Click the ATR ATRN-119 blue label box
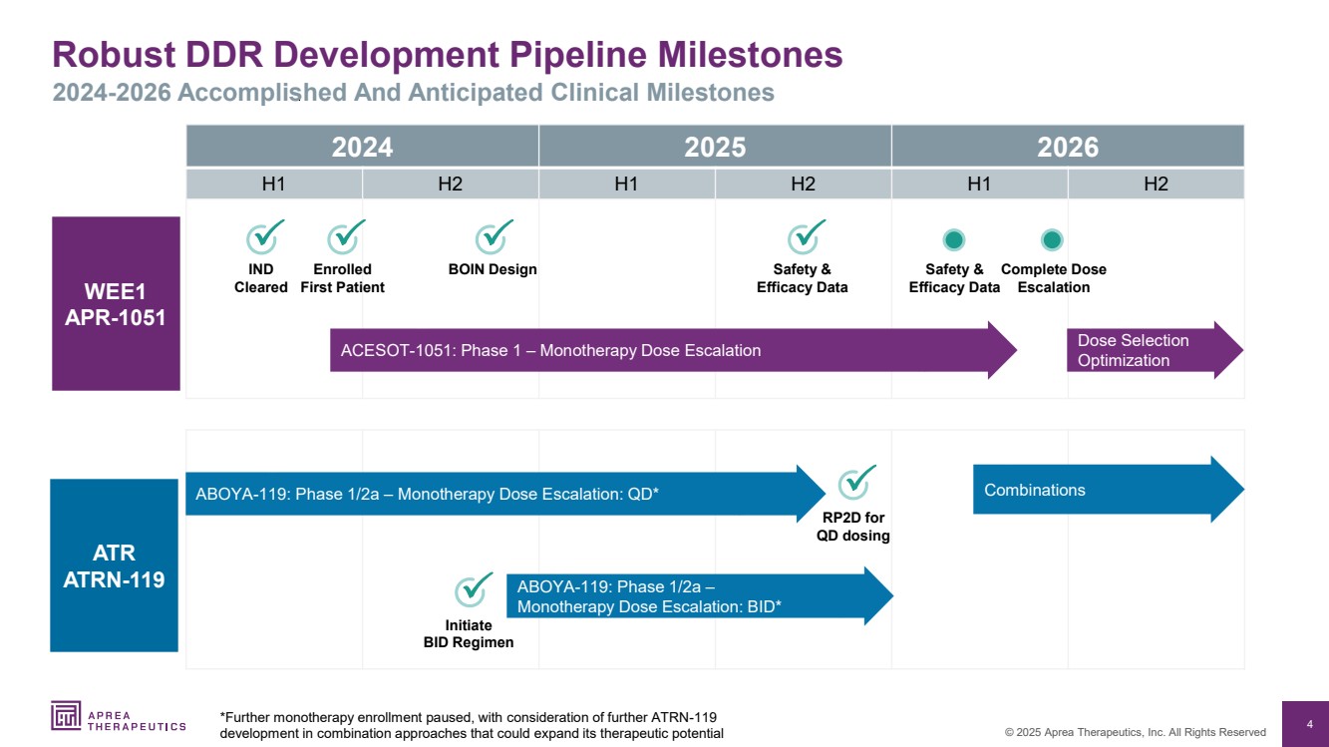1329x747 pixels. click(114, 565)
